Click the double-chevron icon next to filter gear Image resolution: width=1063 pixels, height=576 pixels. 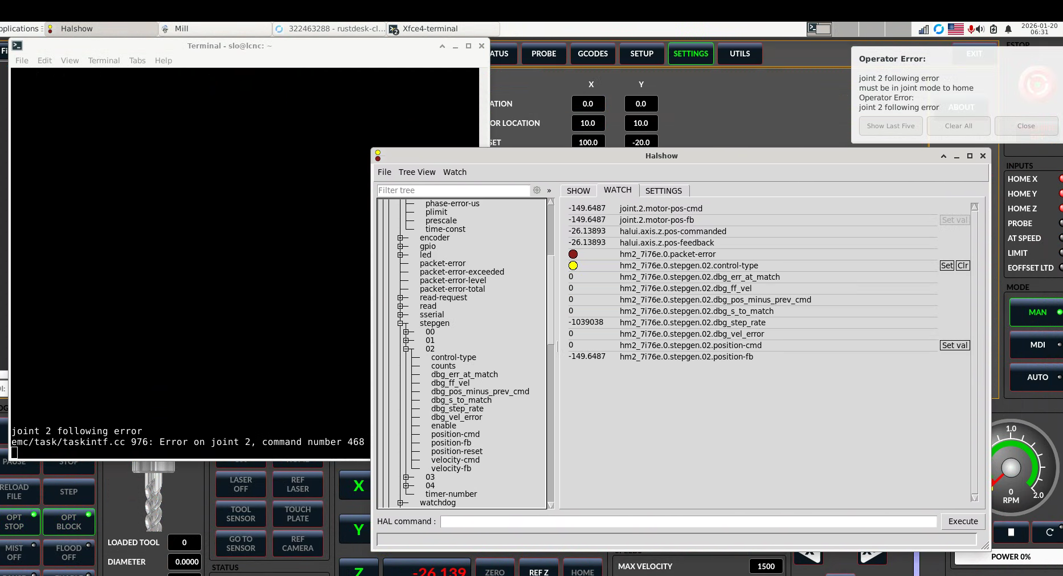pos(549,190)
